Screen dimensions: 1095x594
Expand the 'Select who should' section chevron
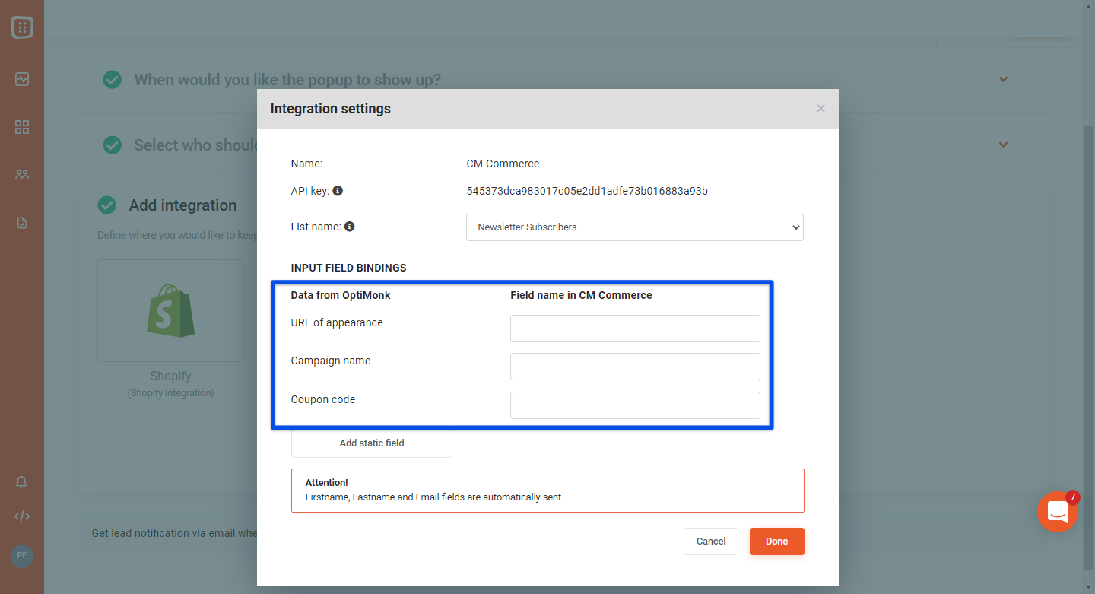point(1003,145)
